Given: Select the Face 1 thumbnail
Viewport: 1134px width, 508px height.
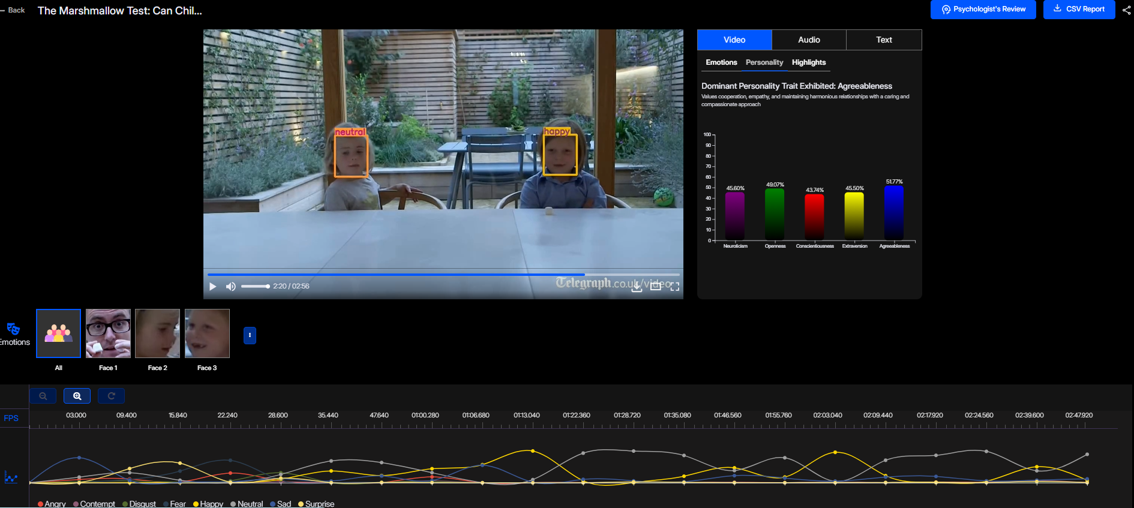Looking at the screenshot, I should pos(108,333).
